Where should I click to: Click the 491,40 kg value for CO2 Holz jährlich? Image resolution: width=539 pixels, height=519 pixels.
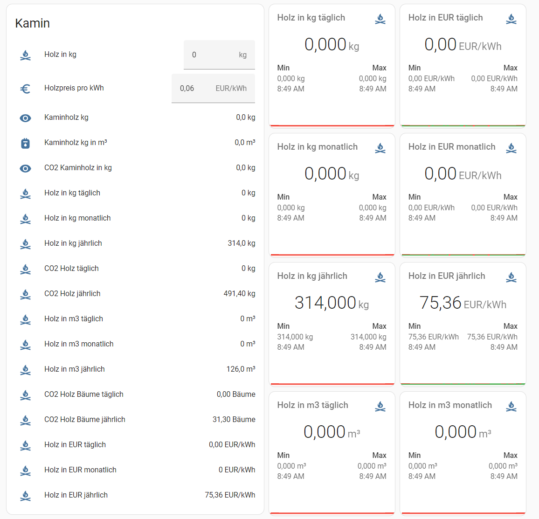239,293
